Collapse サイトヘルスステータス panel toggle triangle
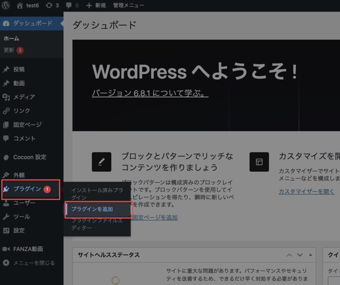The width and height of the screenshot is (340, 285). (x=310, y=255)
